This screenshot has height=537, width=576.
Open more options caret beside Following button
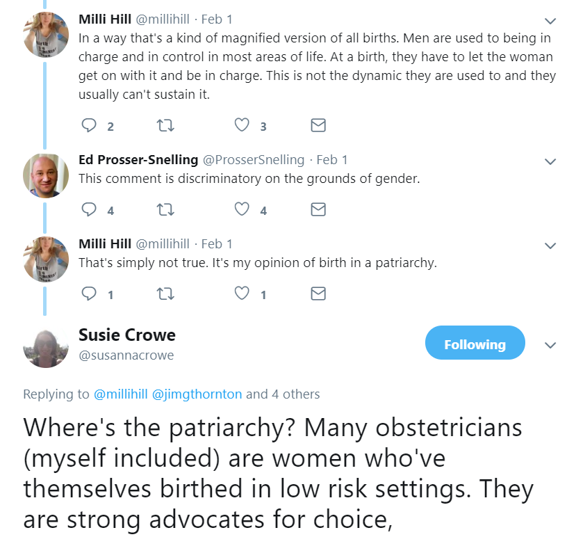tap(550, 345)
